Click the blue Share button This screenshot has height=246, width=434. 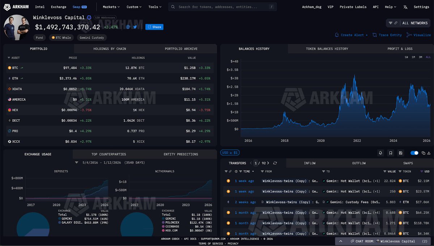click(154, 27)
